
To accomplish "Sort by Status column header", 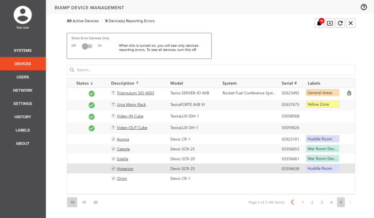I will coord(84,83).
